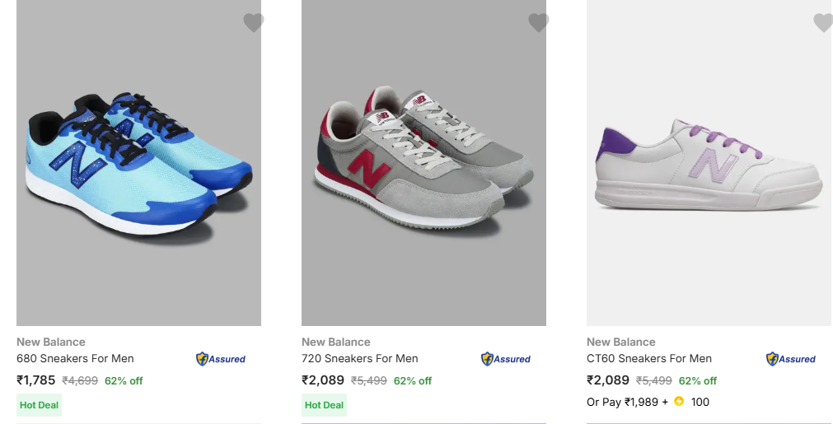
Task: Click the Assured badge on 720 Sneakers
Action: (506, 359)
